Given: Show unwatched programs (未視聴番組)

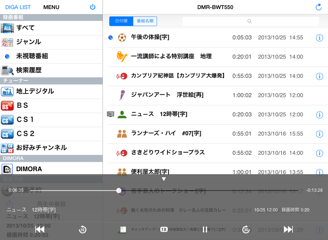Looking at the screenshot, I should pos(51,56).
